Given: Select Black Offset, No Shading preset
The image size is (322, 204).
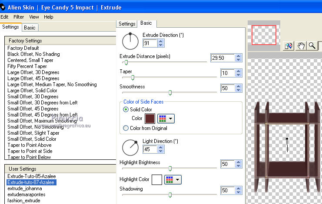Looking at the screenshot, I should point(33,54).
